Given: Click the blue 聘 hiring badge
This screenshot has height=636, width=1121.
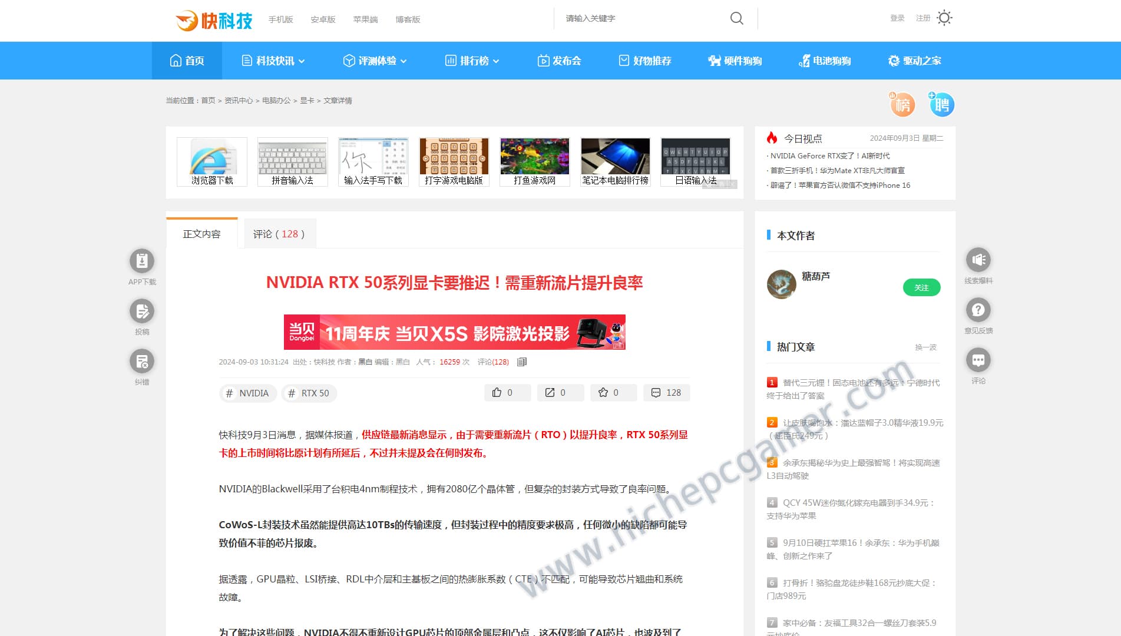Looking at the screenshot, I should pyautogui.click(x=941, y=104).
